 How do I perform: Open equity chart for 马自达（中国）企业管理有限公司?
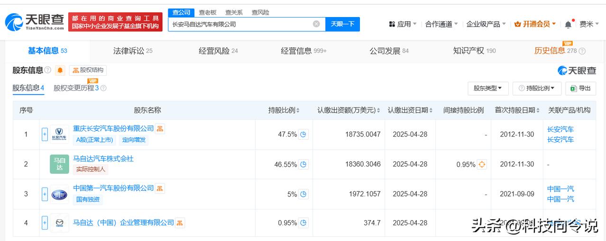[x=180, y=223]
